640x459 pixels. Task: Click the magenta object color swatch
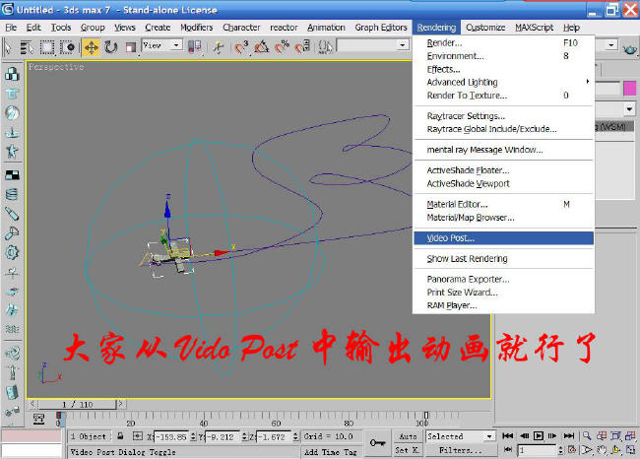click(630, 89)
